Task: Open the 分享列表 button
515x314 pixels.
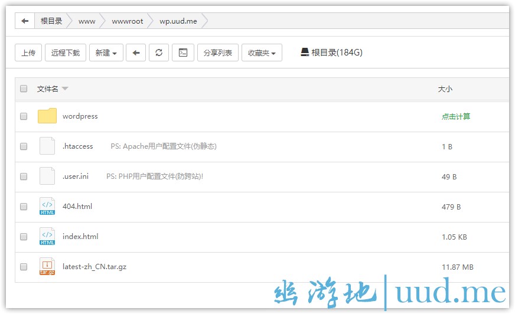Action: [218, 53]
